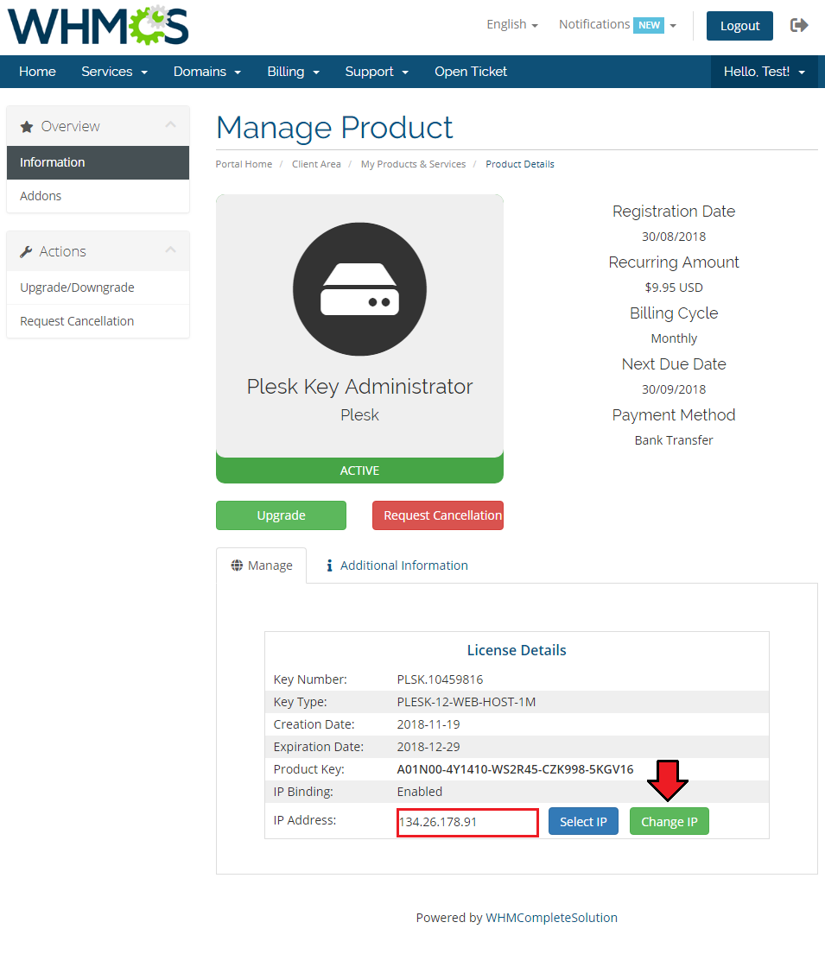This screenshot has width=825, height=973.
Task: Open the Notifications dropdown
Action: pyautogui.click(x=618, y=24)
